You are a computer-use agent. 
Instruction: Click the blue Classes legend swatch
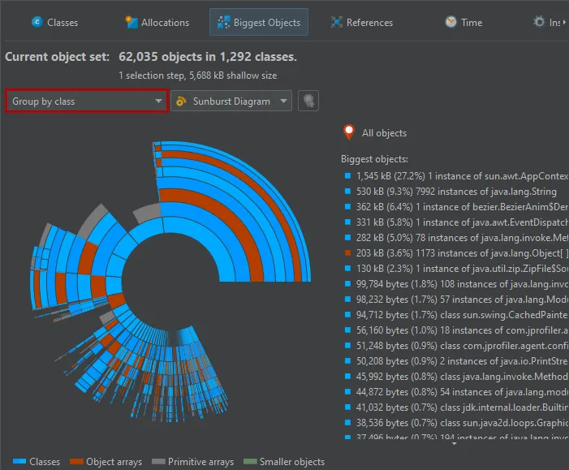pos(19,462)
